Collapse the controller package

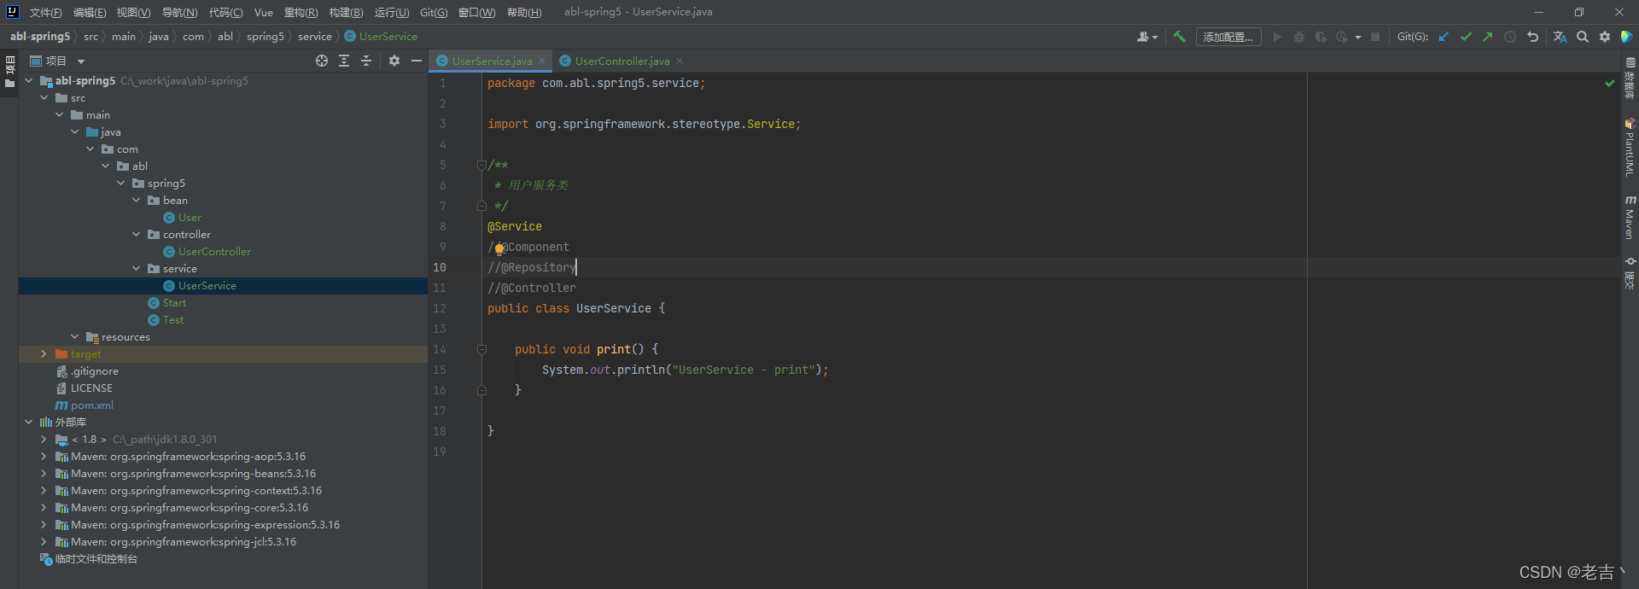(136, 234)
